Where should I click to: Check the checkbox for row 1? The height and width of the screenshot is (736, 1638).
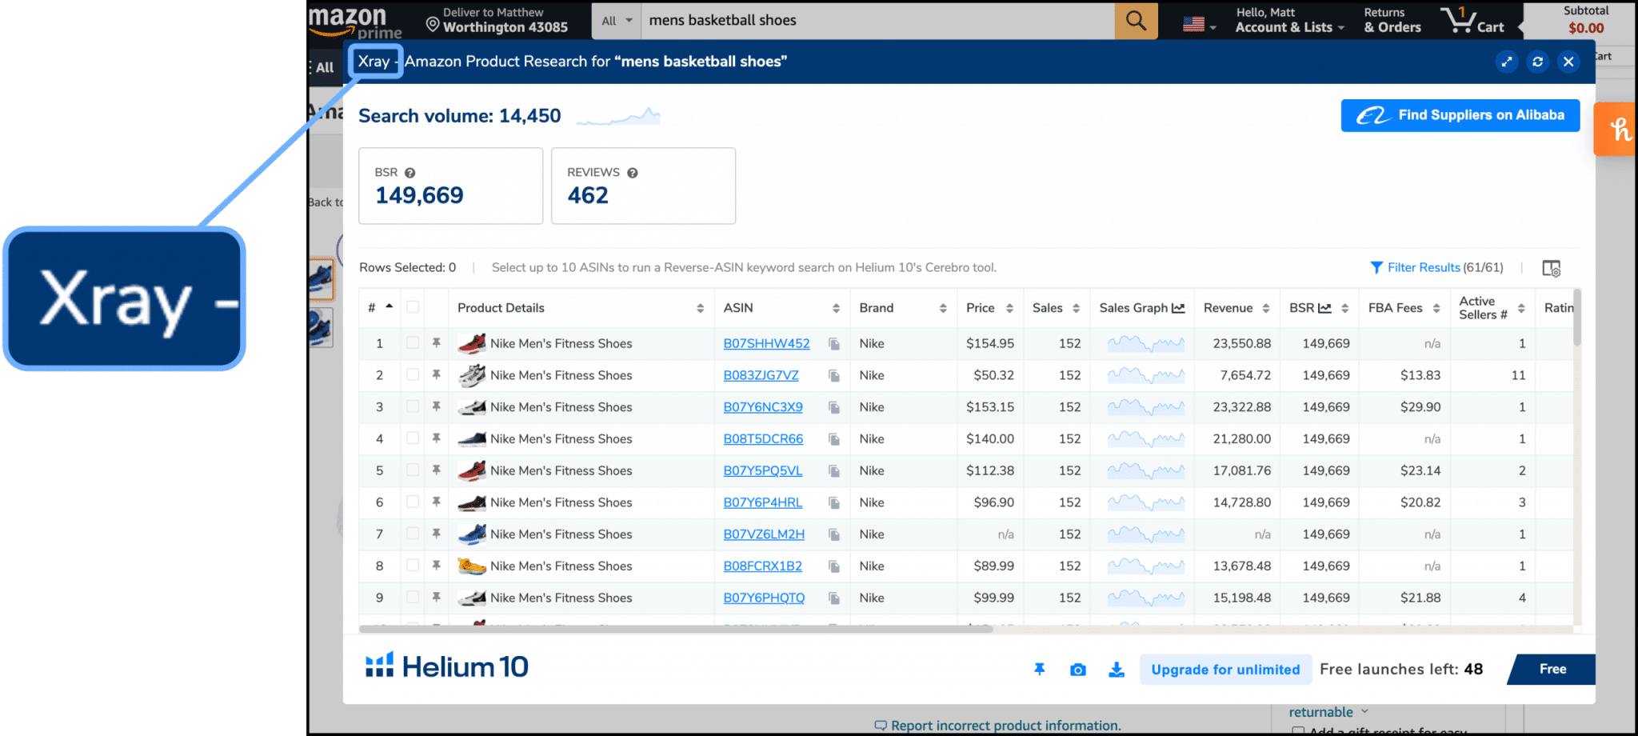(x=413, y=343)
